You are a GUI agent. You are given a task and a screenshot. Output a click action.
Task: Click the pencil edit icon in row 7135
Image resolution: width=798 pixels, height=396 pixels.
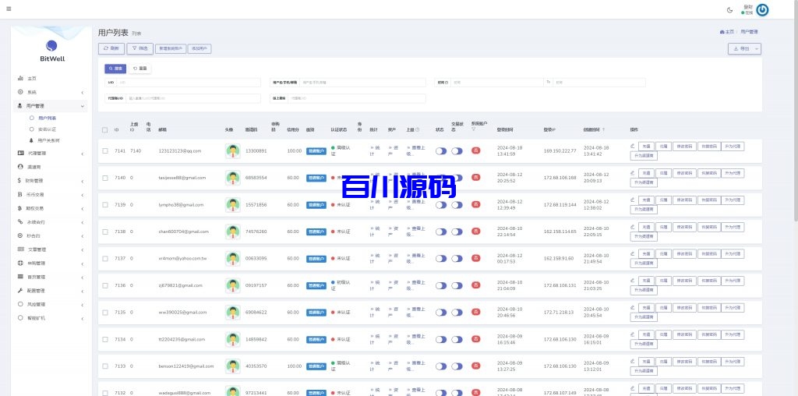(x=633, y=307)
